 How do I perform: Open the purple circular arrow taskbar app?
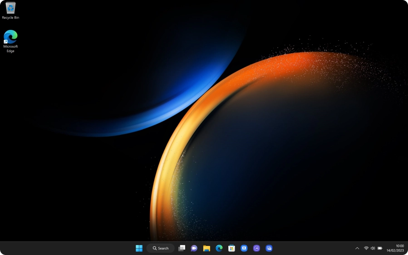[256, 248]
